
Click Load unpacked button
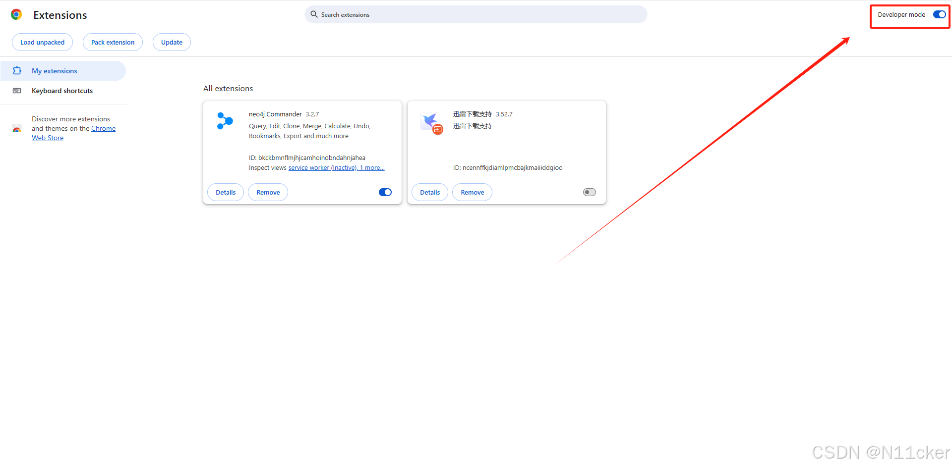click(x=42, y=42)
